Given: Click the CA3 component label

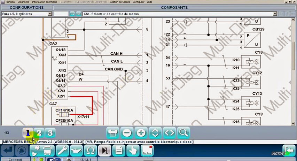Looking at the screenshot, I should tap(53, 43).
